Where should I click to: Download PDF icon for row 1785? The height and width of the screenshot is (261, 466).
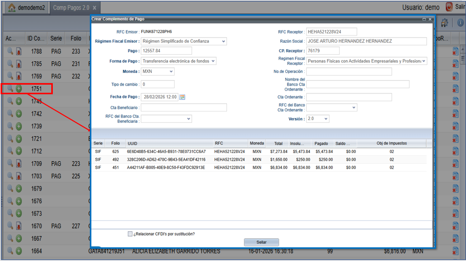click(x=19, y=64)
